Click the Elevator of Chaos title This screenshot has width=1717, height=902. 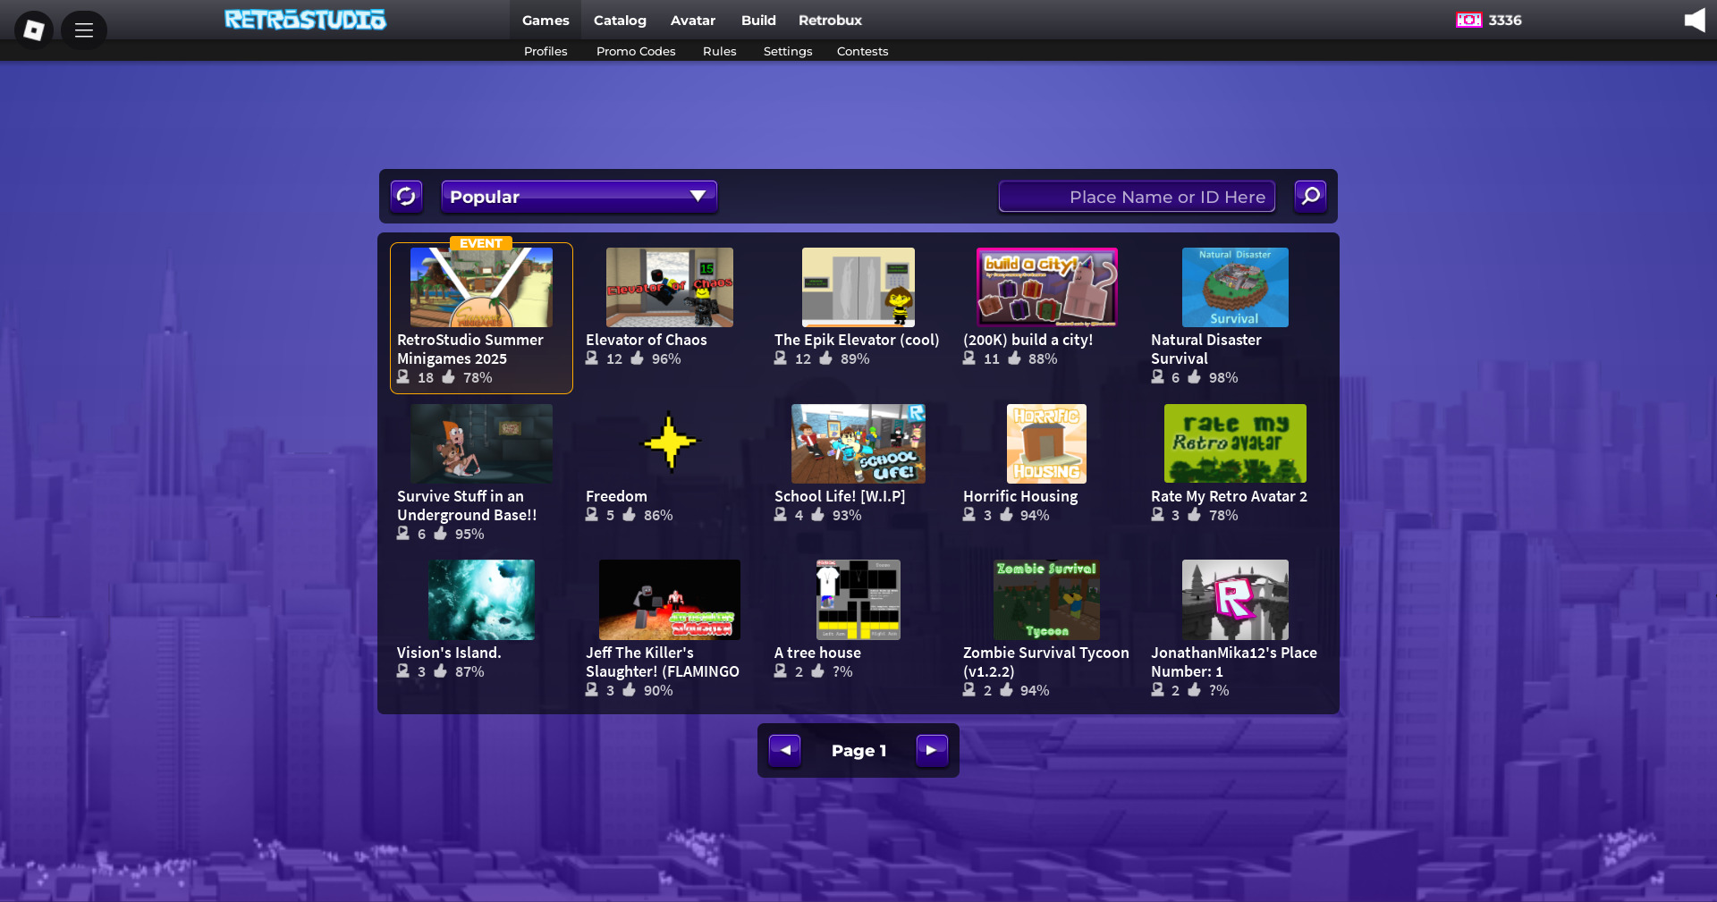pyautogui.click(x=647, y=340)
